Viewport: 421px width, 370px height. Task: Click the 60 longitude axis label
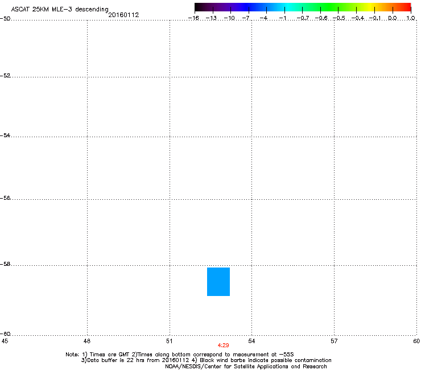point(416,341)
